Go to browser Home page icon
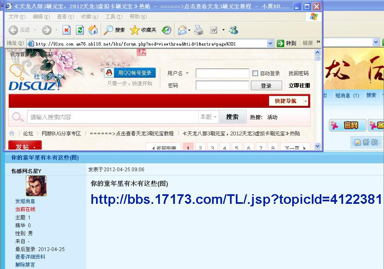Screen dimensions: 384x269 (93, 30)
